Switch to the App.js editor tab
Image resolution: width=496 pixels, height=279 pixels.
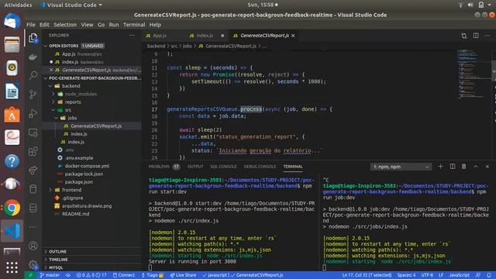coord(160,36)
